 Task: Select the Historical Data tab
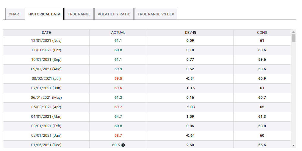pyautogui.click(x=44, y=14)
